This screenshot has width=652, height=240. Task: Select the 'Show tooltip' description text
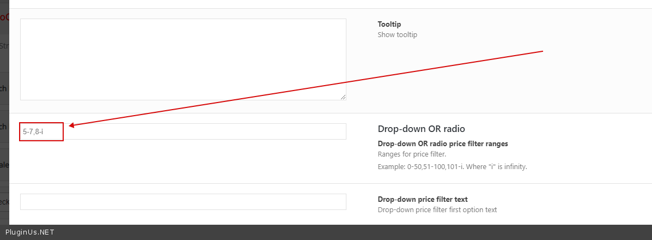coord(397,34)
